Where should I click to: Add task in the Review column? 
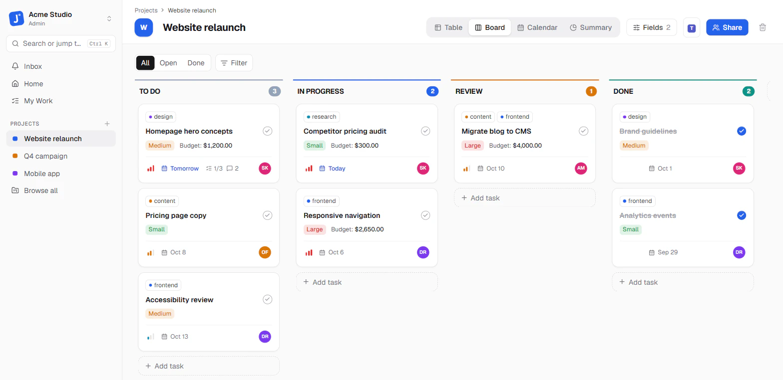coord(525,198)
